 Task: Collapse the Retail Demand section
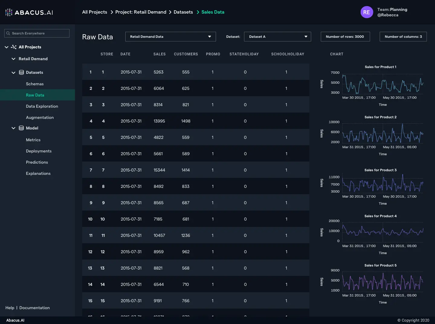(x=13, y=59)
